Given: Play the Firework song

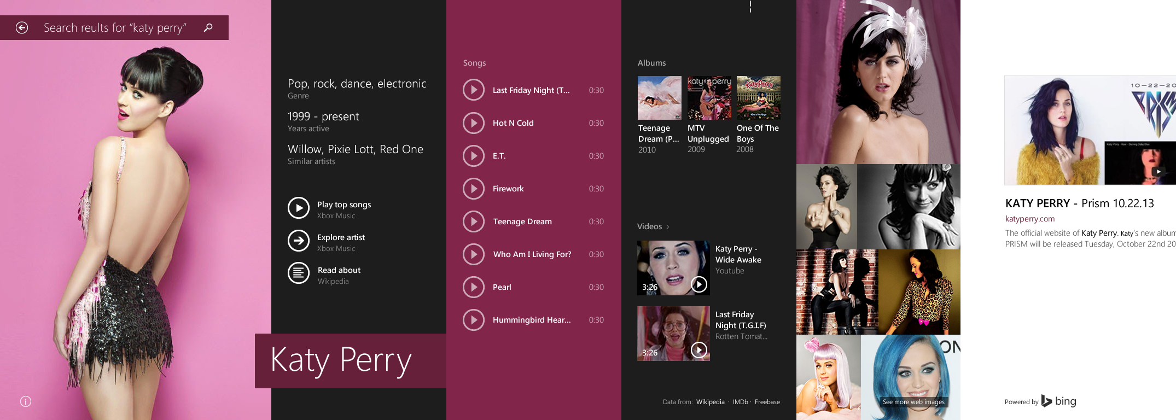Looking at the screenshot, I should pyautogui.click(x=474, y=189).
